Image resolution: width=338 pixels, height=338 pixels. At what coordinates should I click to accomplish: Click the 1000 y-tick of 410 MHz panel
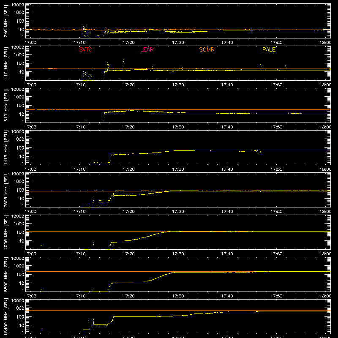(x=19, y=55)
